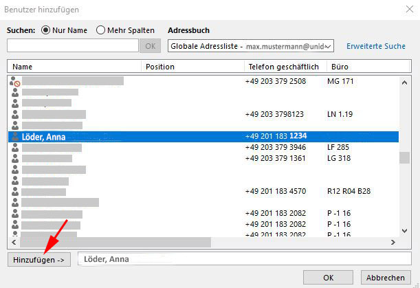Image resolution: width=420 pixels, height=288 pixels.
Task: Click contact icon in row with LG 318
Action: (x=14, y=158)
